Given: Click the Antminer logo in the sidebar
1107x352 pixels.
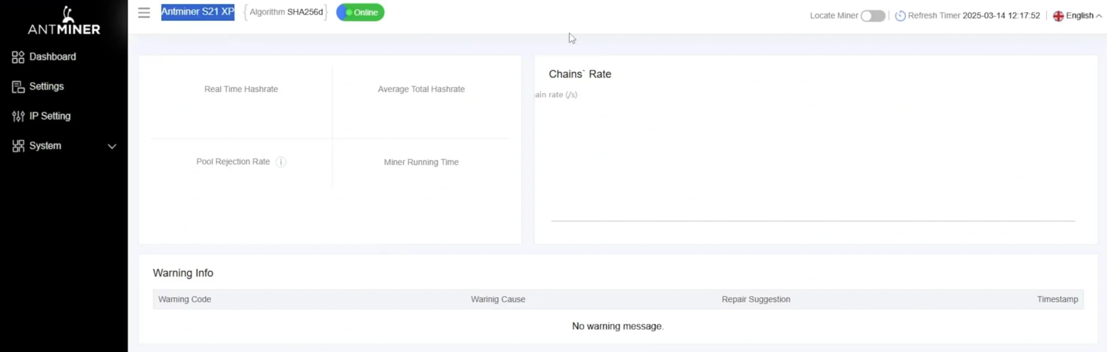Looking at the screenshot, I should pyautogui.click(x=64, y=20).
